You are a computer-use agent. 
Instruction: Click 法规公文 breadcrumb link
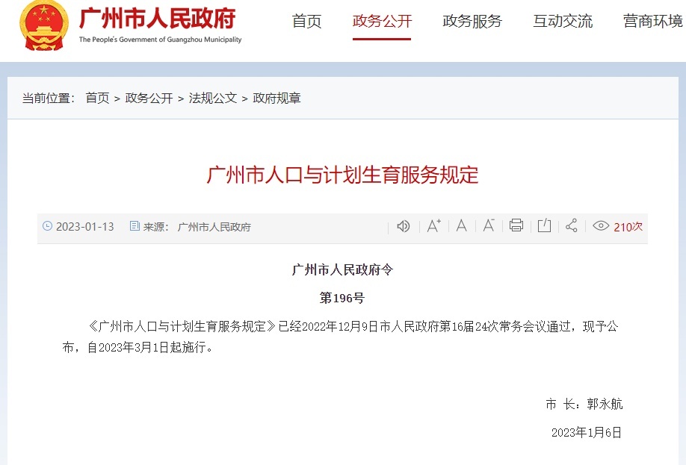tap(213, 98)
